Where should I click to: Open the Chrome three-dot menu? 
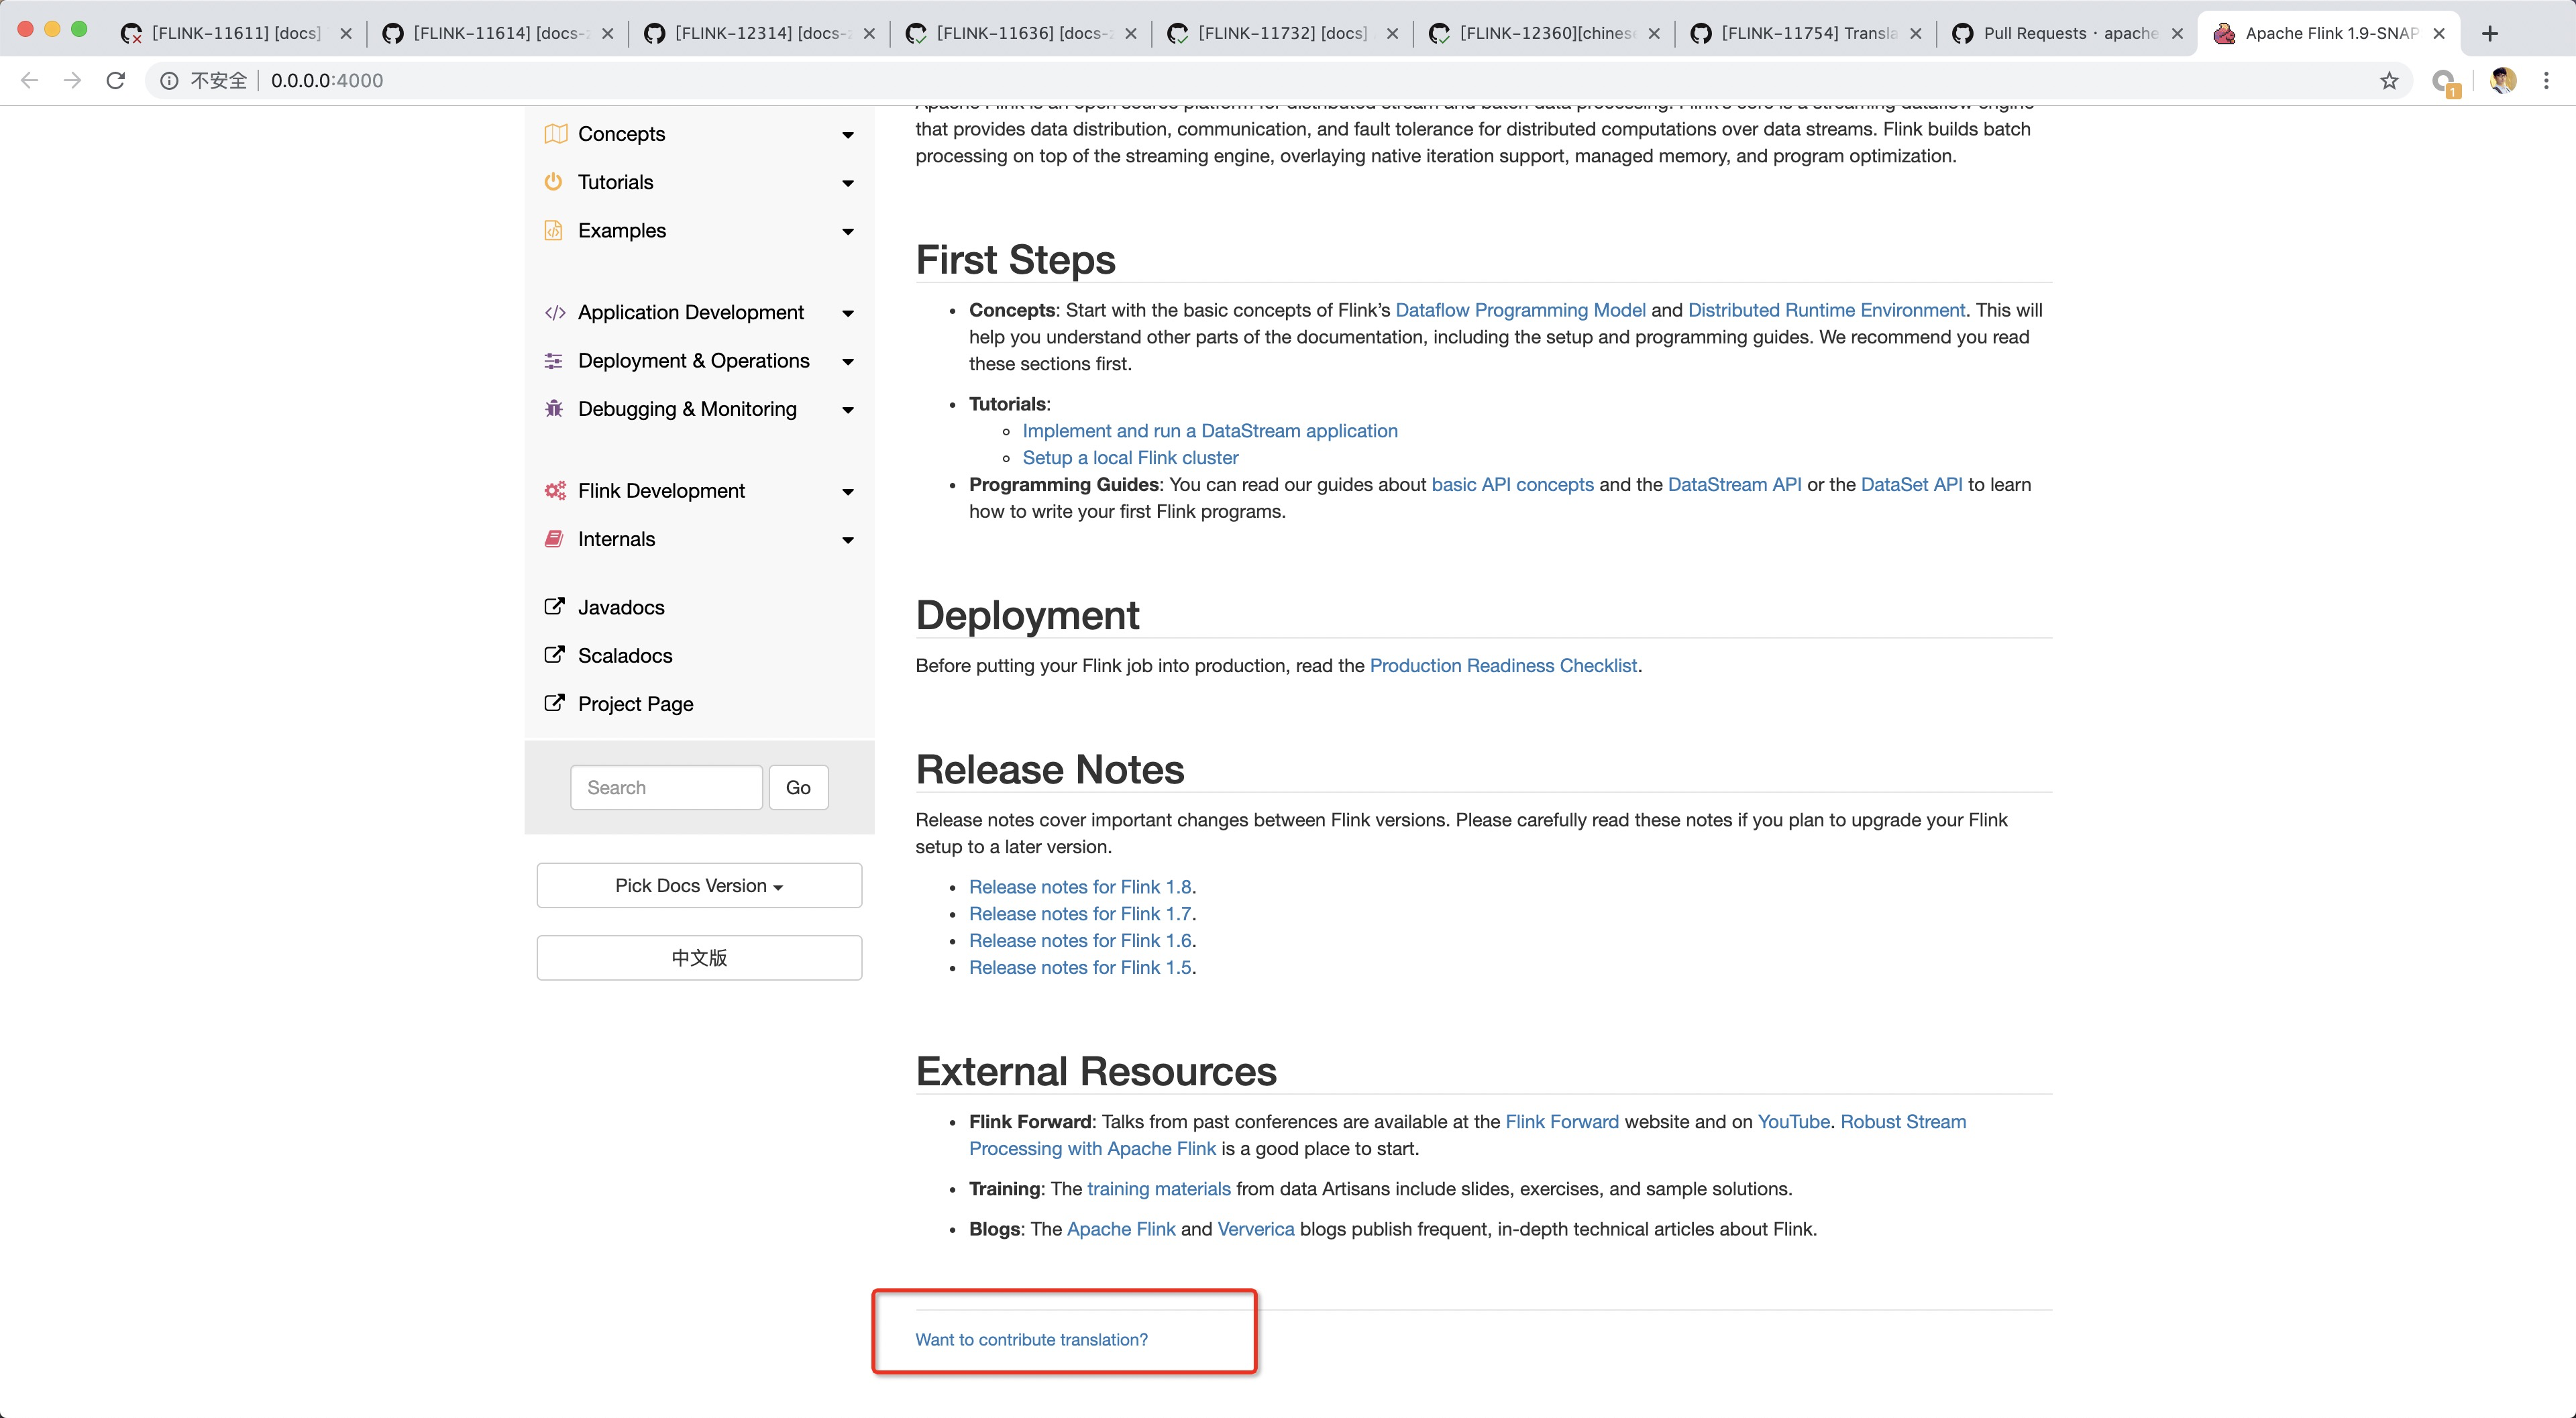pyautogui.click(x=2546, y=81)
